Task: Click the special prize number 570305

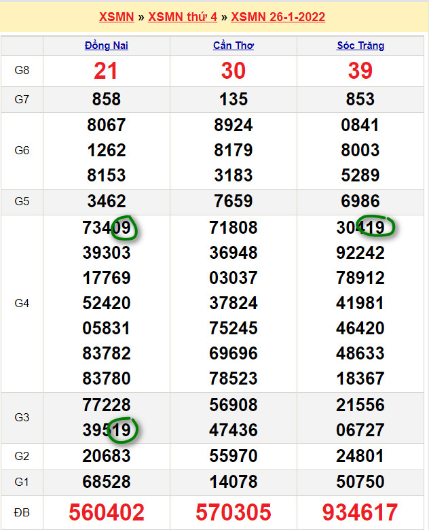Action: (x=234, y=512)
